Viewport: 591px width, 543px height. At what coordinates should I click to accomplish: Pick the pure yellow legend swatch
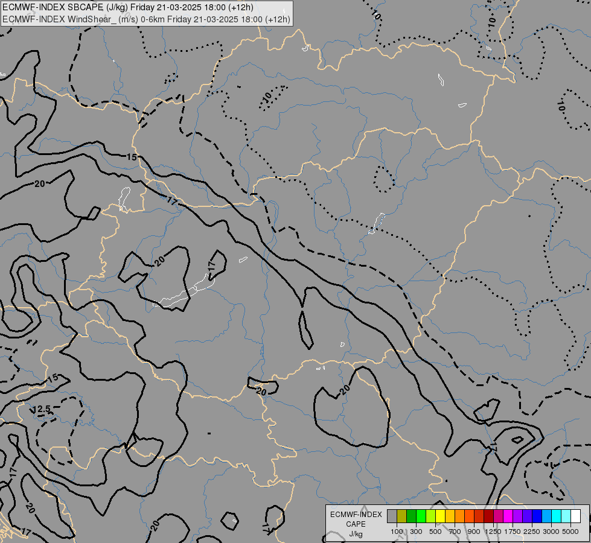pyautogui.click(x=440, y=516)
